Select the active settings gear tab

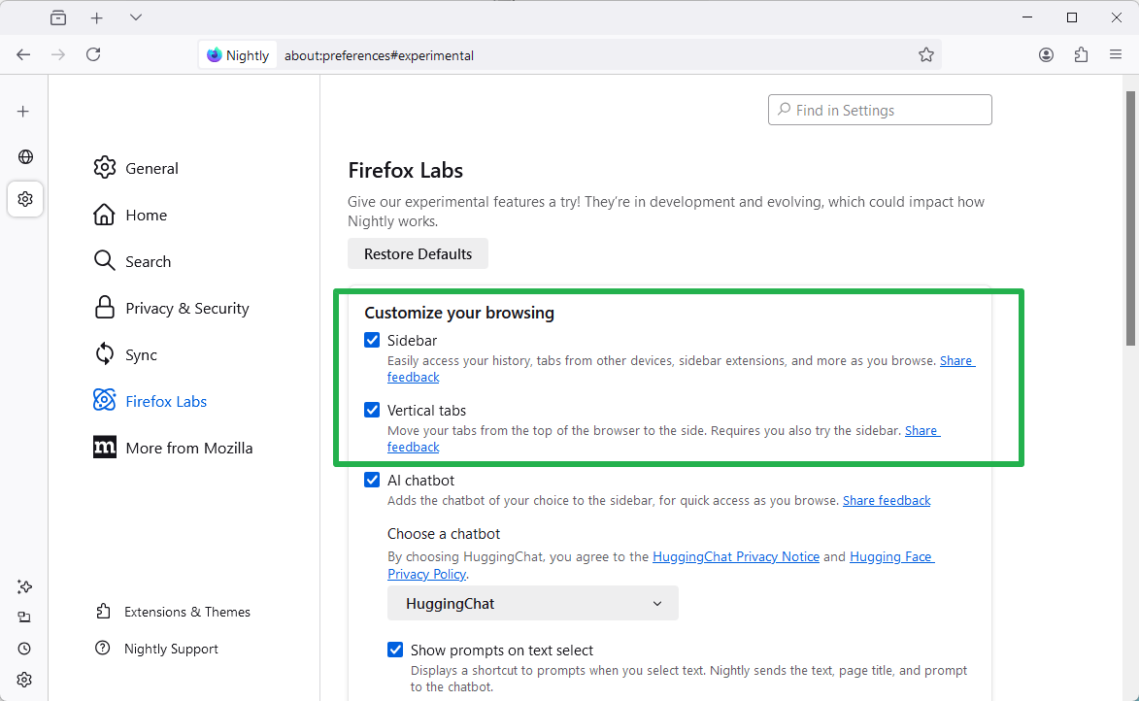pos(25,199)
